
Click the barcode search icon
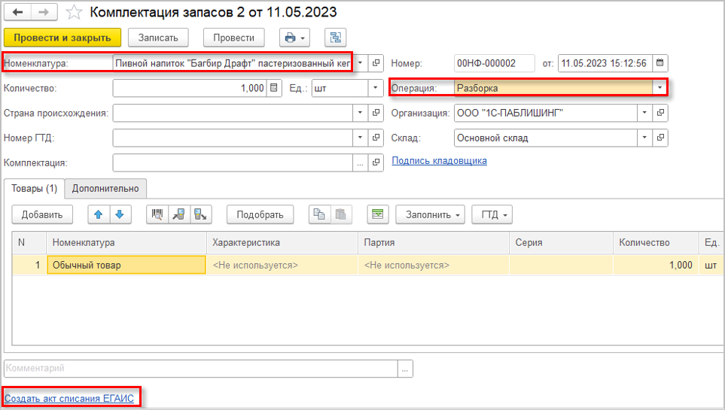(157, 214)
